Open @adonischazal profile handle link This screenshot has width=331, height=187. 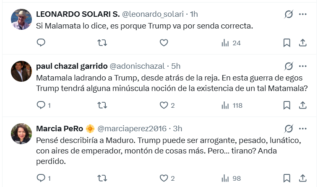coord(137,66)
